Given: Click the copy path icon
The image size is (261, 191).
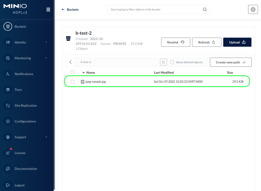Looking at the screenshot, I should coord(163,62).
